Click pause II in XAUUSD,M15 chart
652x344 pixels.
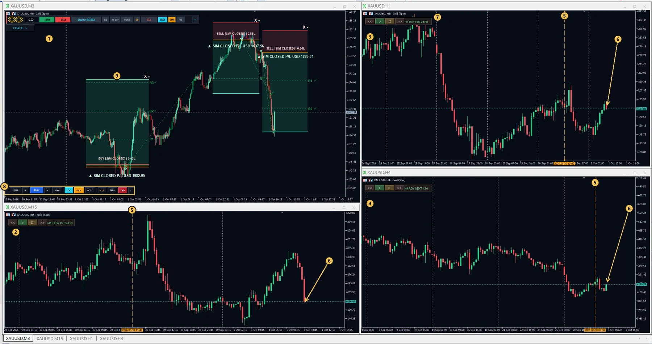(32, 223)
